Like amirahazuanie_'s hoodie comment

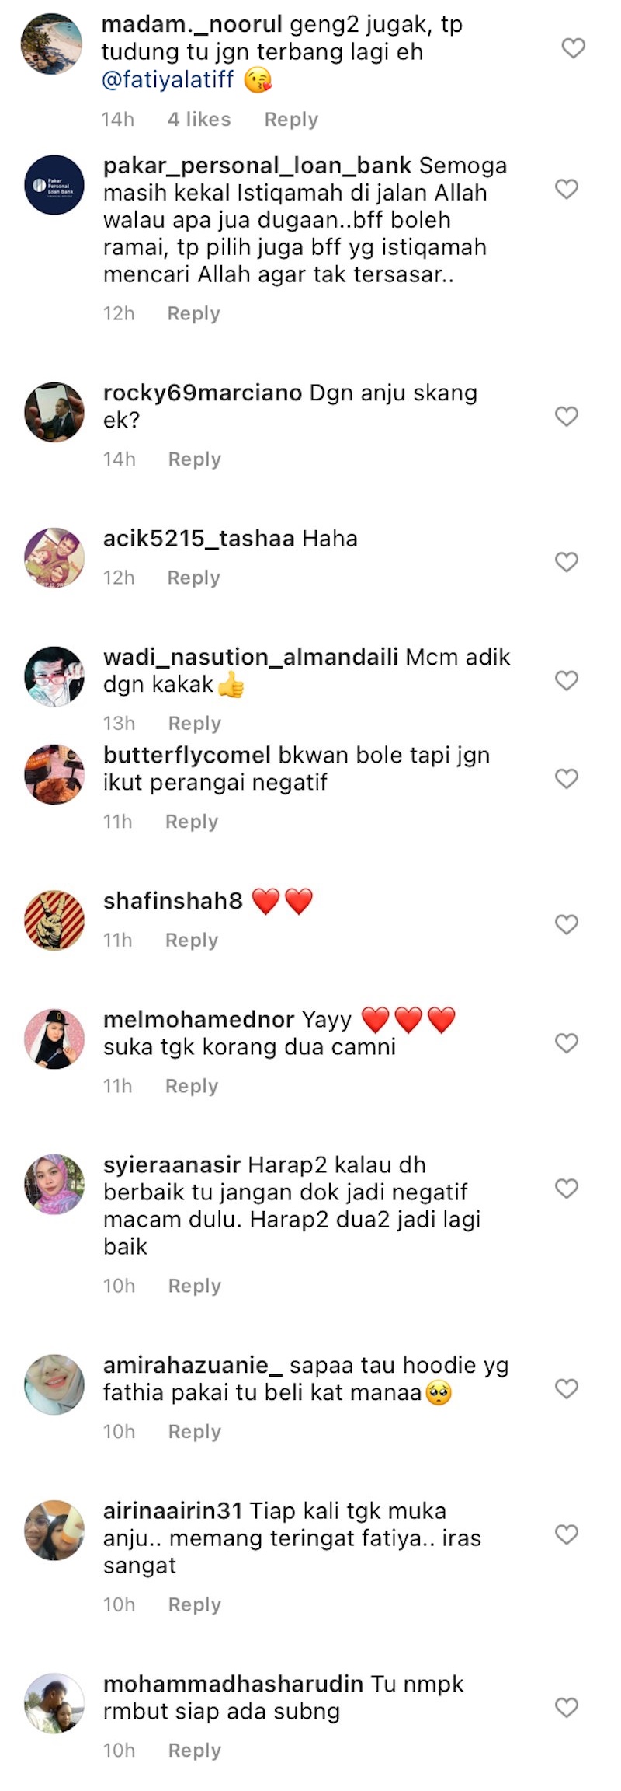pyautogui.click(x=567, y=1388)
